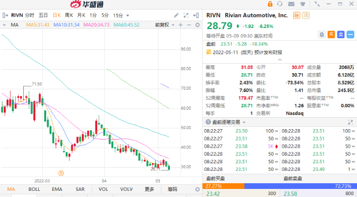The height and width of the screenshot is (197, 357).
Task: Enable the MA overlay indicator
Action: pos(11,189)
